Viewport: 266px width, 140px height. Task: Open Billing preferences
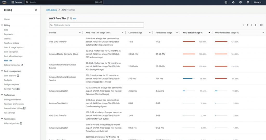pyautogui.click(x=12, y=100)
